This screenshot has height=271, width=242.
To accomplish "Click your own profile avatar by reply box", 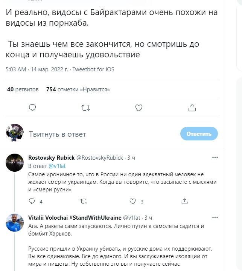I will pos(15,132).
